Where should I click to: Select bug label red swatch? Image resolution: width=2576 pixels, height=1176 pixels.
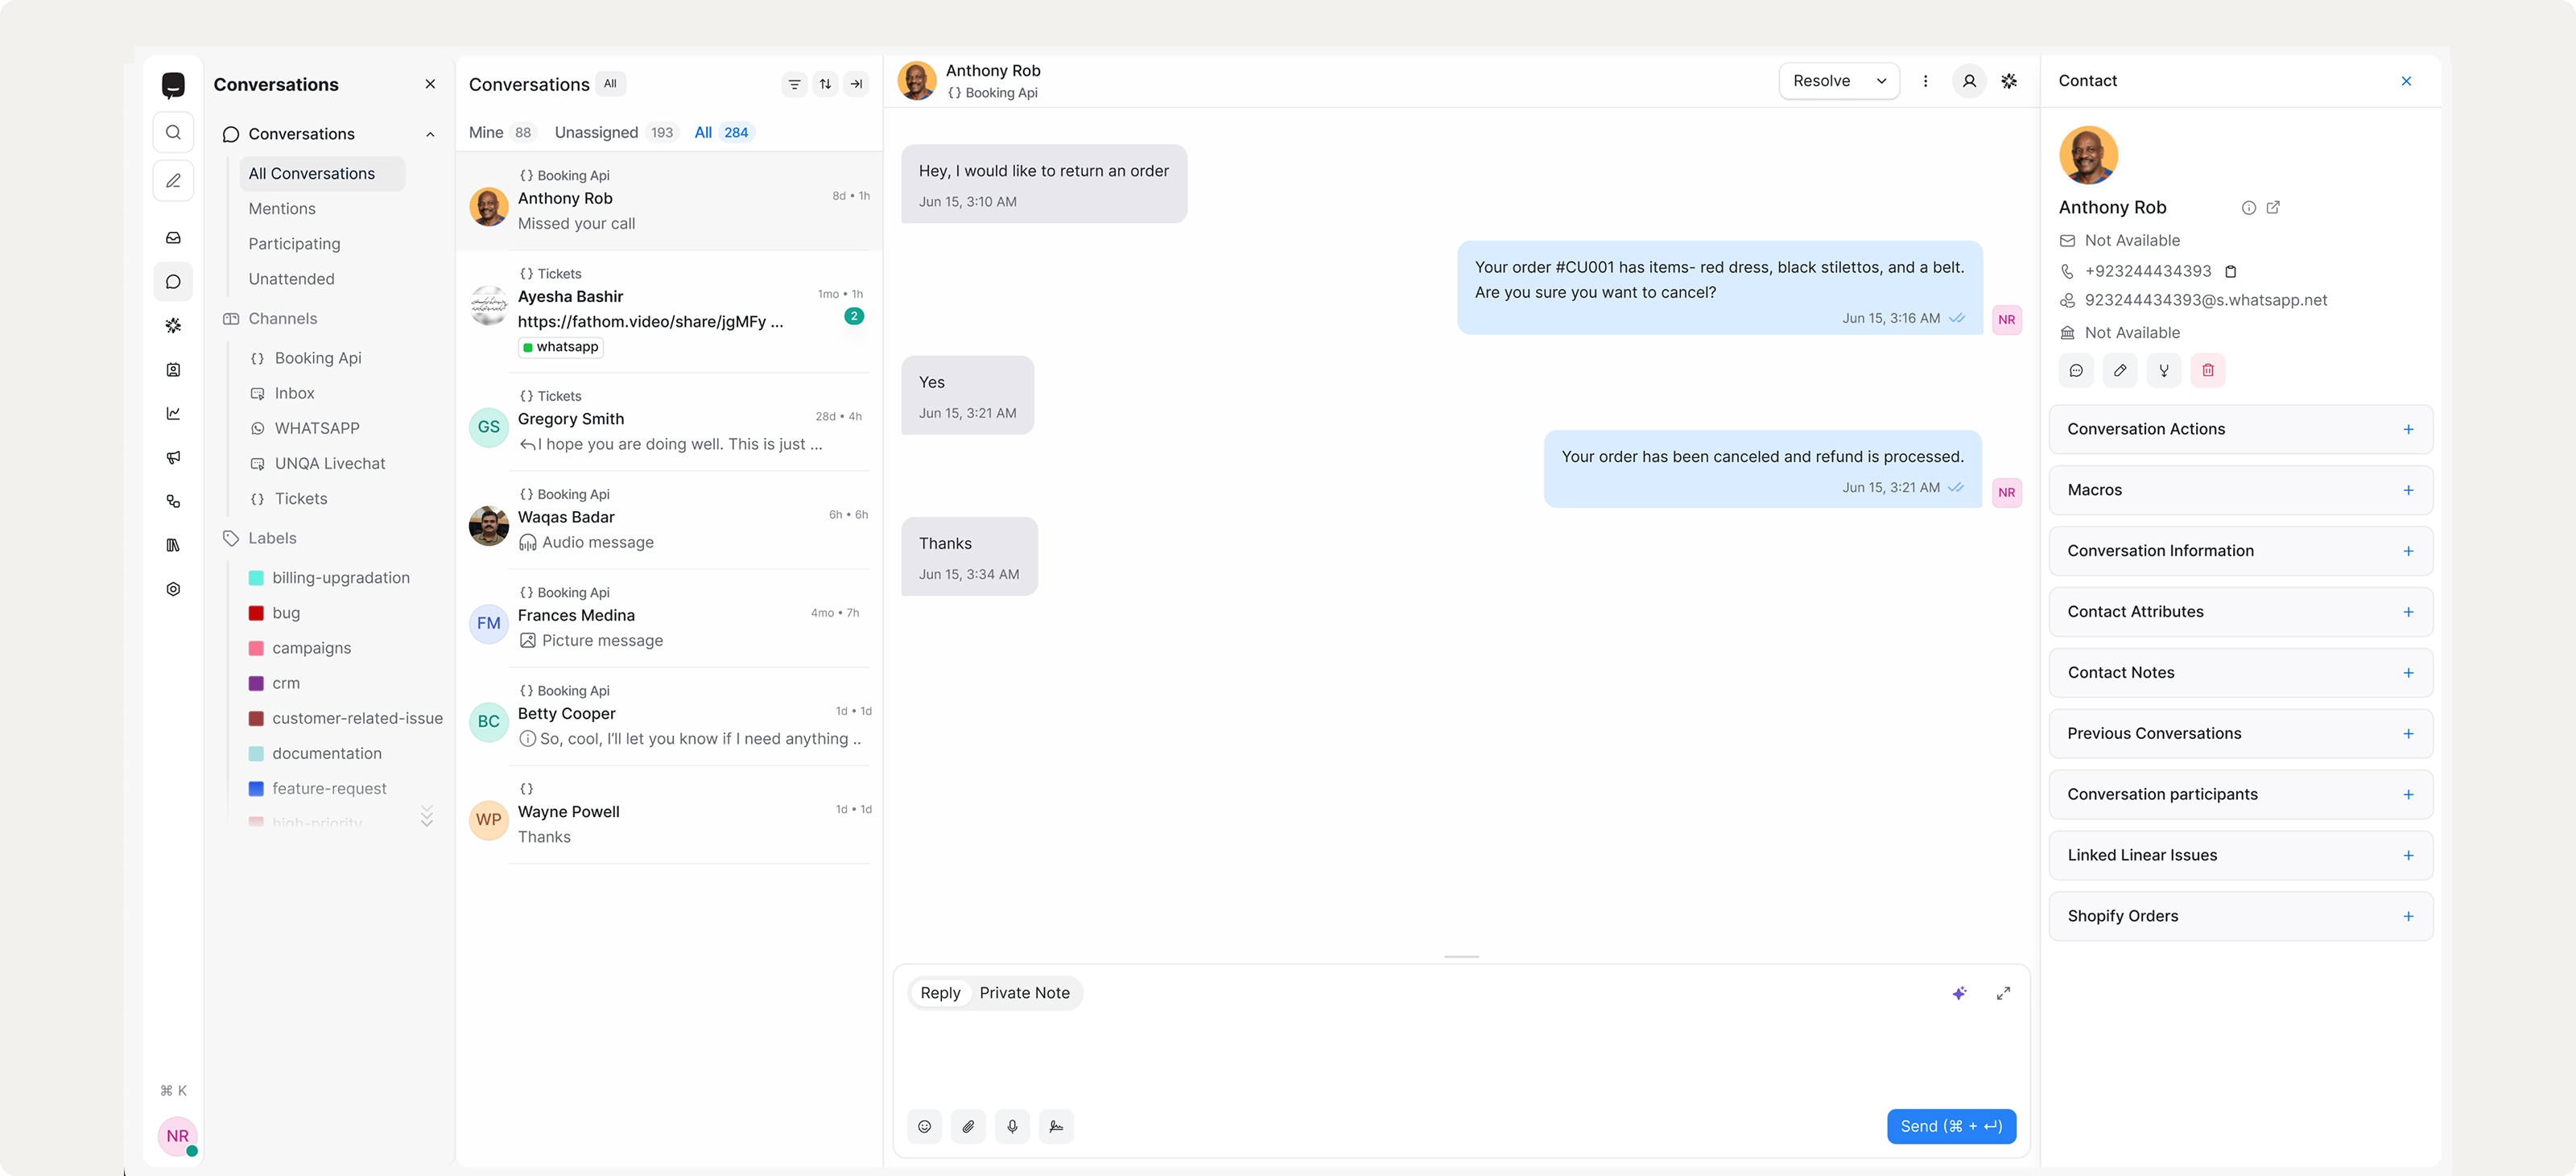pos(256,613)
